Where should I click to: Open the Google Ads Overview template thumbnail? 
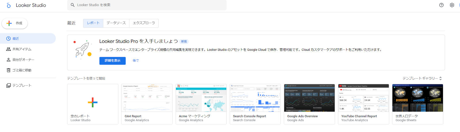click(309, 98)
